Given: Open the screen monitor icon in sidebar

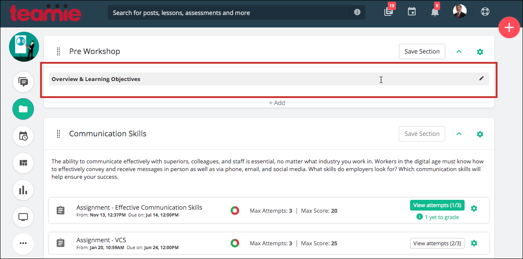Looking at the screenshot, I should (23, 217).
